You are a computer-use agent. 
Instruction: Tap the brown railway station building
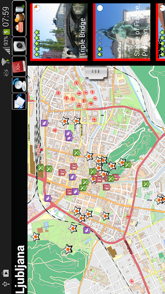pyautogui.click(x=33, y=159)
